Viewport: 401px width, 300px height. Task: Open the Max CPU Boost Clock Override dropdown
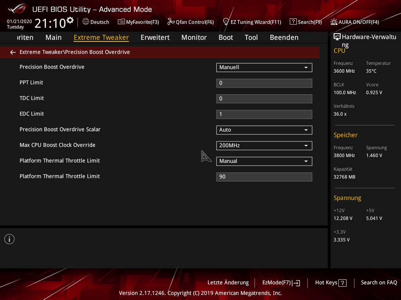pos(264,145)
